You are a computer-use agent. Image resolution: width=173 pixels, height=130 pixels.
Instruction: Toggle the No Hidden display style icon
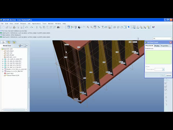click(x=121, y=27)
